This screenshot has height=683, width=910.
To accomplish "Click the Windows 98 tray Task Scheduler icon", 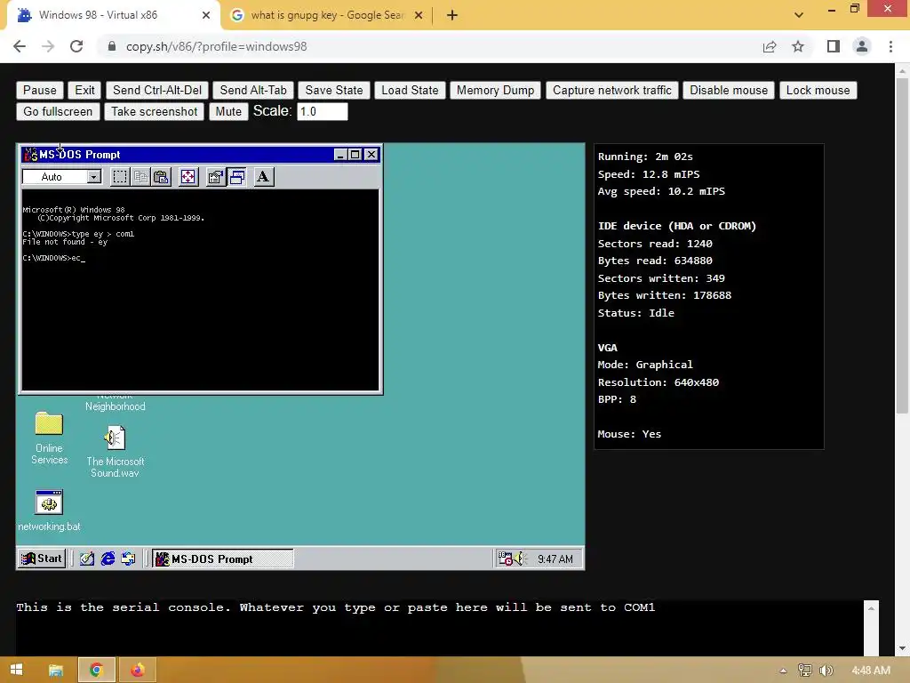I will click(x=505, y=558).
